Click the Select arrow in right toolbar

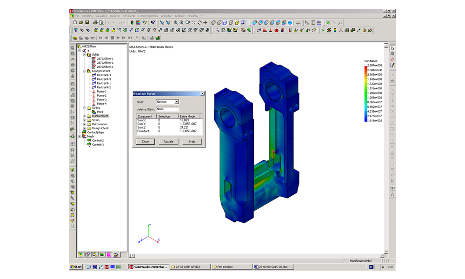(392, 48)
